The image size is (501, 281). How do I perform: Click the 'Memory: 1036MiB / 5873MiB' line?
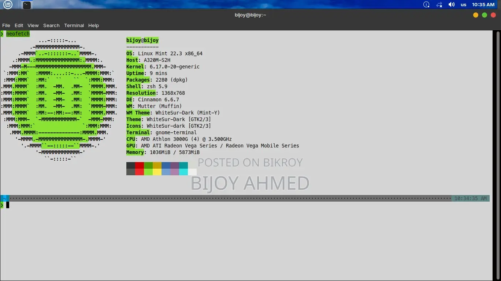163,152
